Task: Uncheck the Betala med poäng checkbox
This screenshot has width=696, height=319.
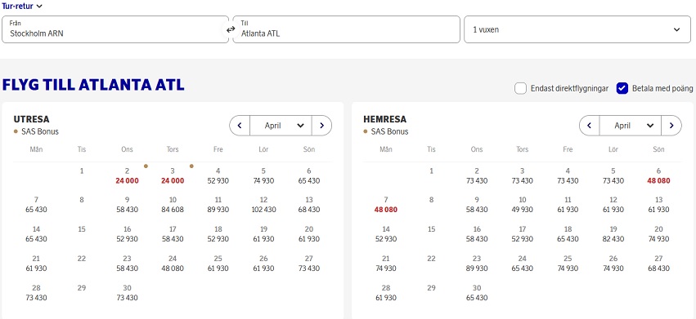Action: coord(622,88)
